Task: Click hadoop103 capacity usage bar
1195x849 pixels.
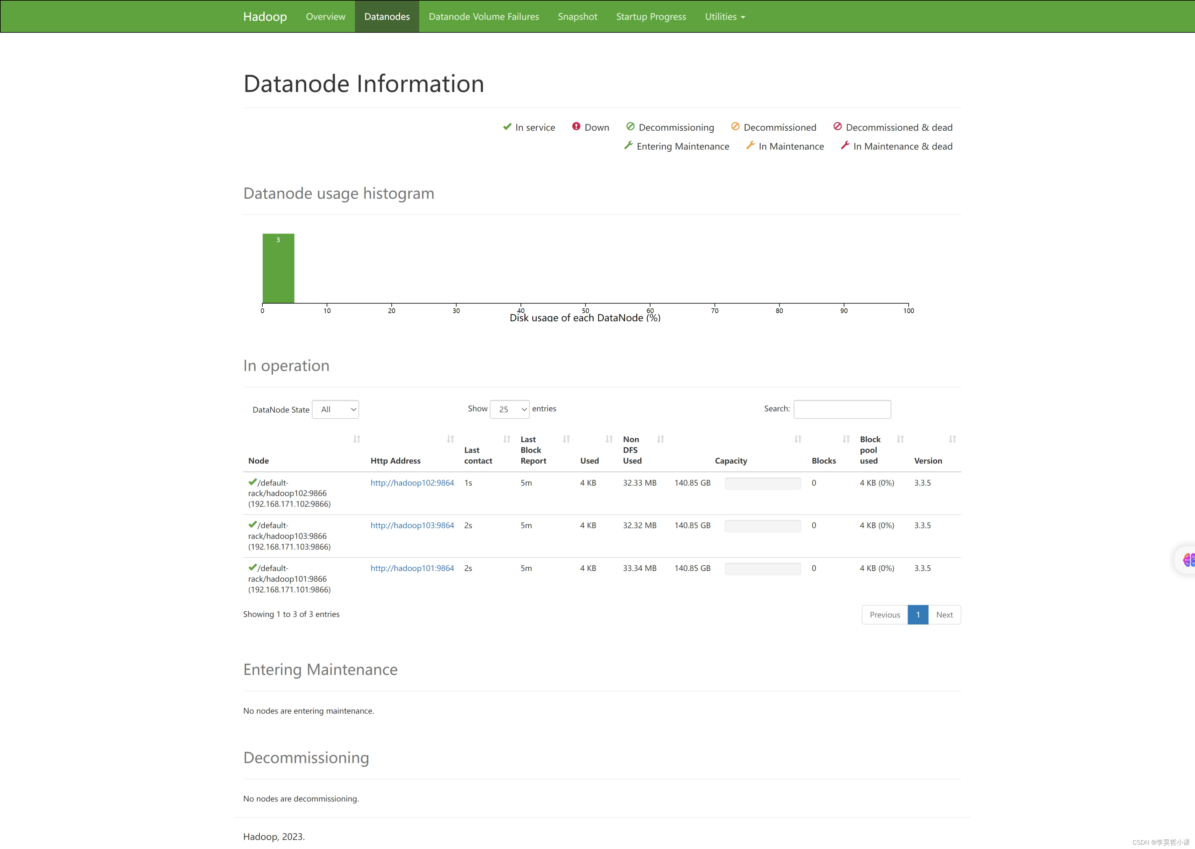Action: pos(763,527)
